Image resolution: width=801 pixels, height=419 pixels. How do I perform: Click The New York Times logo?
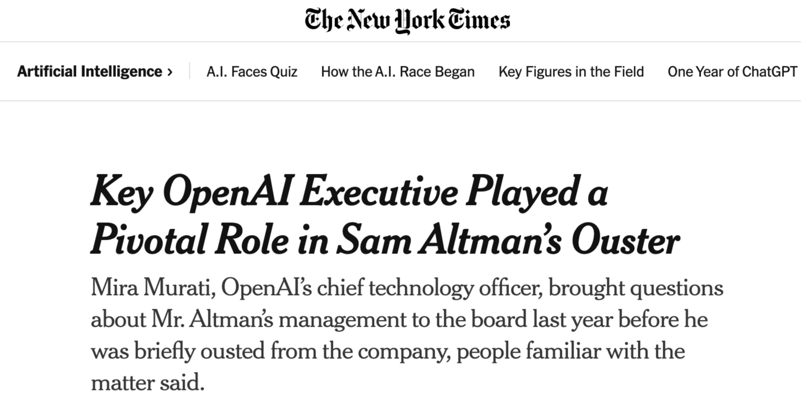point(407,21)
